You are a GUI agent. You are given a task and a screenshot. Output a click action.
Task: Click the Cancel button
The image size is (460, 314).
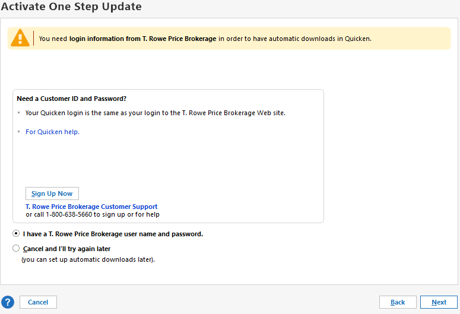38,302
